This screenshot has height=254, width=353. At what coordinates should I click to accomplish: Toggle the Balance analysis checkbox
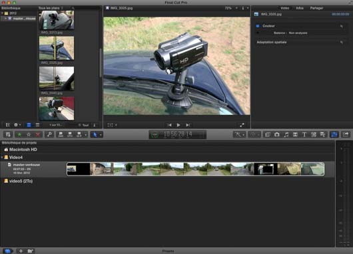[258, 33]
